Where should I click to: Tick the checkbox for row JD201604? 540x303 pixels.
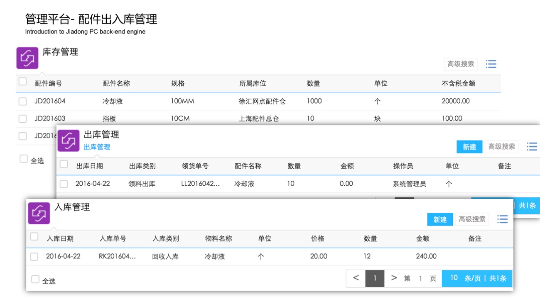click(x=23, y=102)
